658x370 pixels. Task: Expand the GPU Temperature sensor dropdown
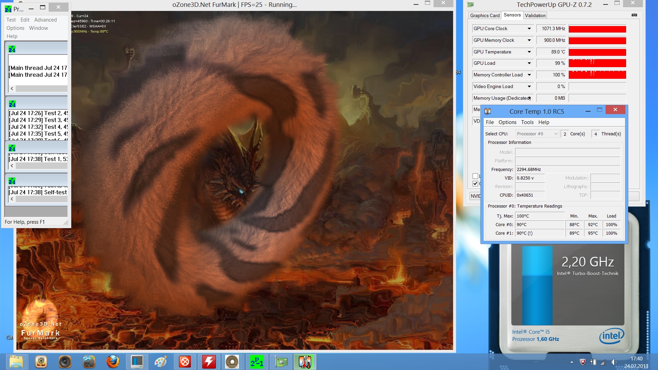[x=529, y=52]
